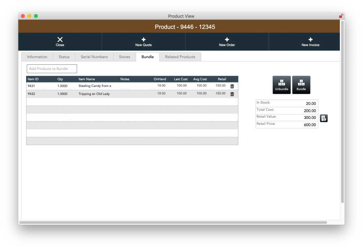This screenshot has height=249, width=363.
Task: Focus the Add Products to Bundle field
Action: coord(52,69)
